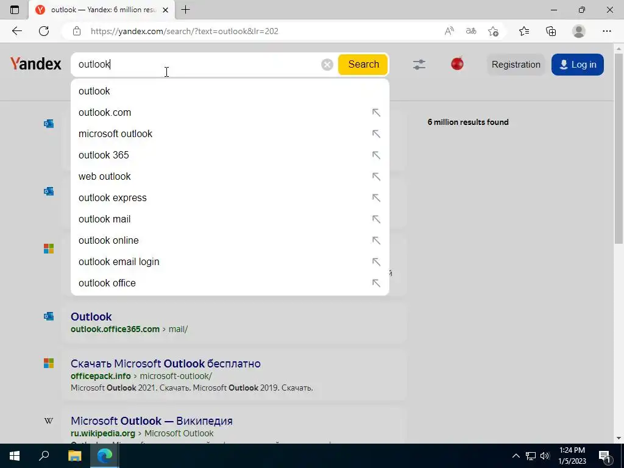Open Edge Settings and more menu

click(x=606, y=31)
